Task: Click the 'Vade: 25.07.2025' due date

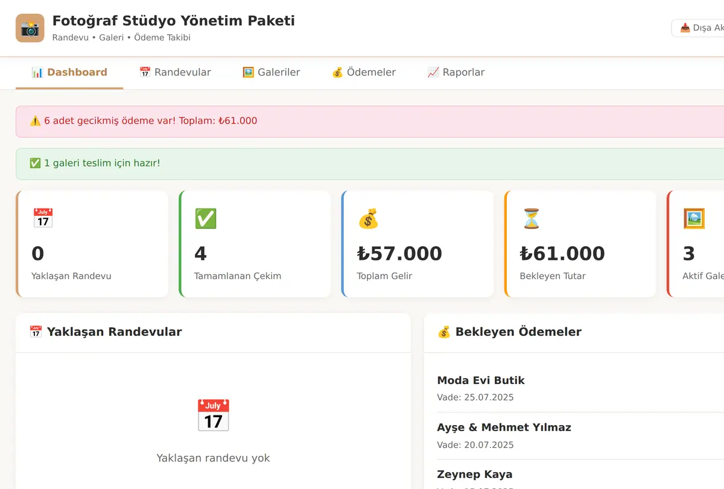Action: (475, 397)
